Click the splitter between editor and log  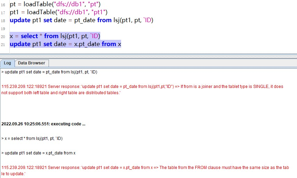click(148, 56)
